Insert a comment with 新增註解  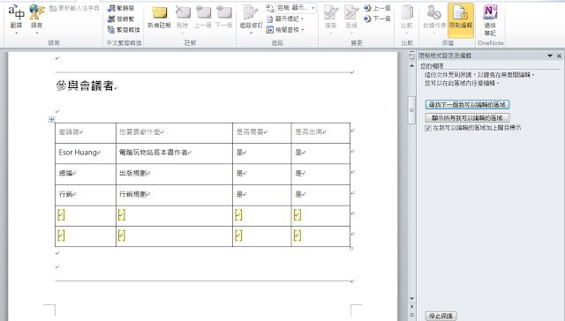pos(159,17)
